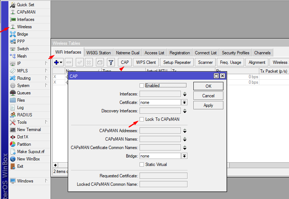Open the New Terminal icon

coord(13,130)
